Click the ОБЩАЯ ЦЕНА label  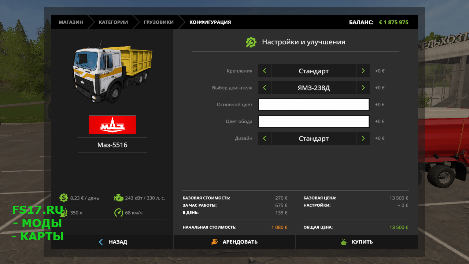[318, 227]
